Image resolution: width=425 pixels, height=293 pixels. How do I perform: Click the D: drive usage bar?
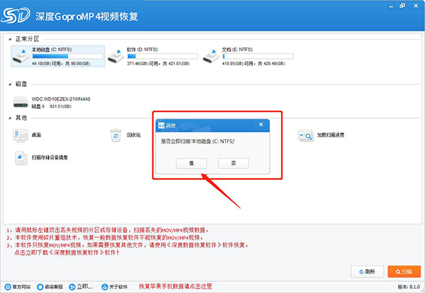(x=163, y=57)
